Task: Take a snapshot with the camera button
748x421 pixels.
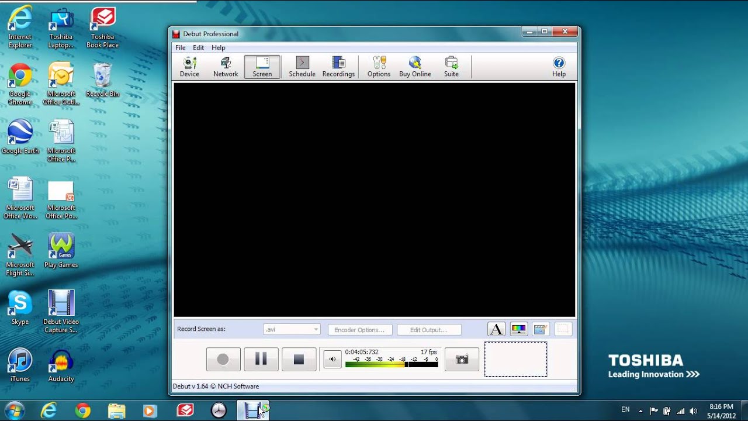Action: [462, 359]
